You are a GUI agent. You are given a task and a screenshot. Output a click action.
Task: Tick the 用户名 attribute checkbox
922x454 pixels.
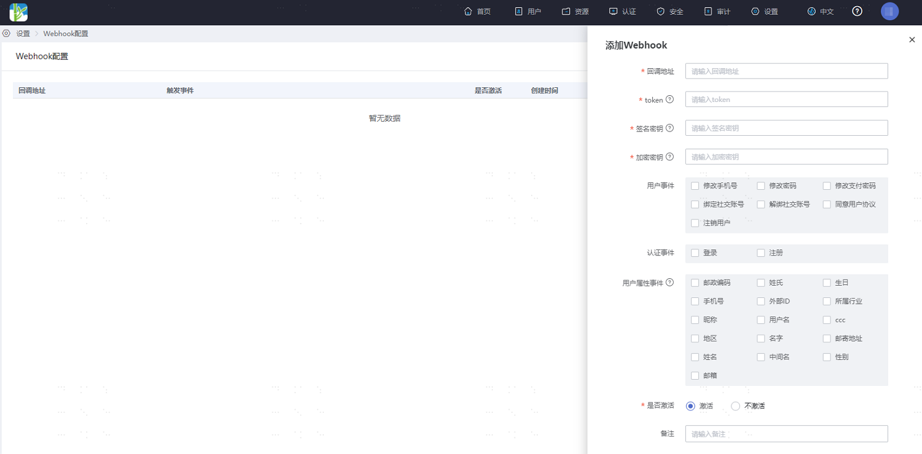tap(761, 320)
